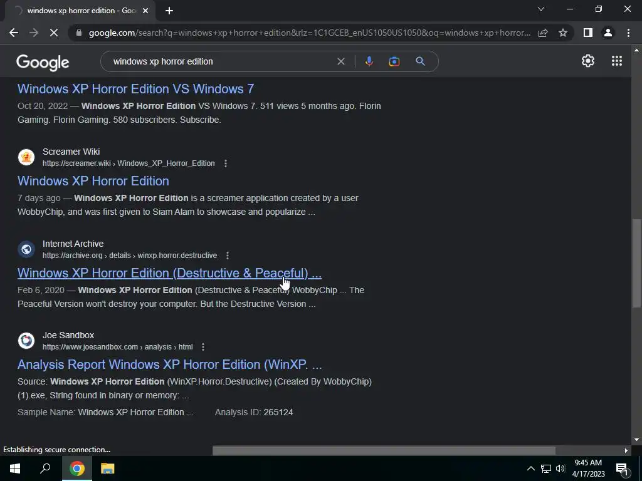The width and height of the screenshot is (642, 481).
Task: Click the Analysis ID 265124 text
Action: point(254,412)
